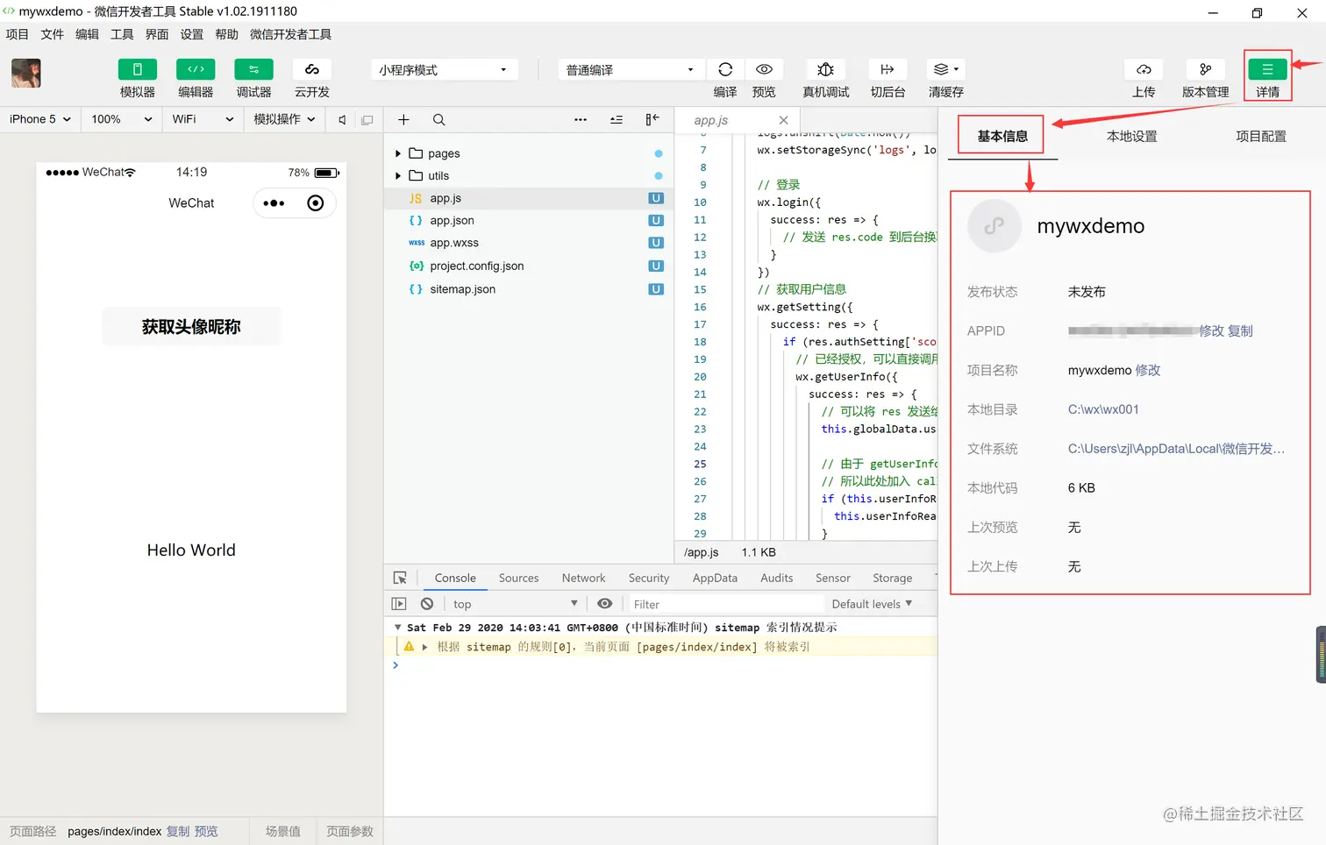Detach the simulator window icon
This screenshot has height=845, width=1326.
(x=367, y=120)
